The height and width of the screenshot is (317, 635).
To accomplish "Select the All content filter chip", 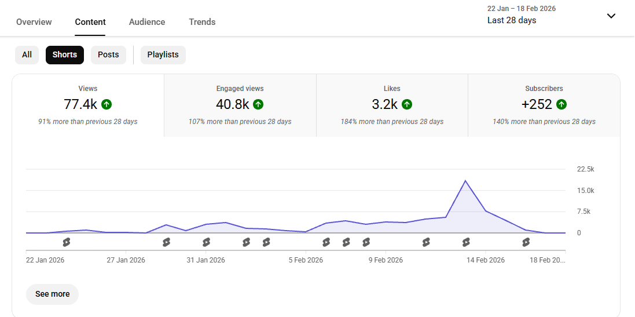I will tap(27, 55).
